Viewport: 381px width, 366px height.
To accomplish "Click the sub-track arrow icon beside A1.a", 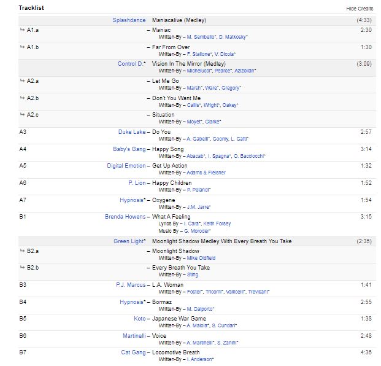I will (23, 29).
